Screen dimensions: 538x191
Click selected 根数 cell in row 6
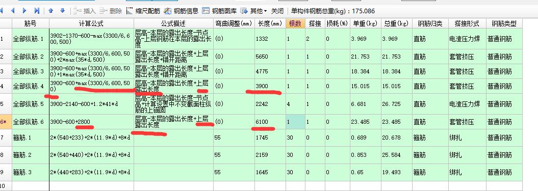click(x=295, y=122)
